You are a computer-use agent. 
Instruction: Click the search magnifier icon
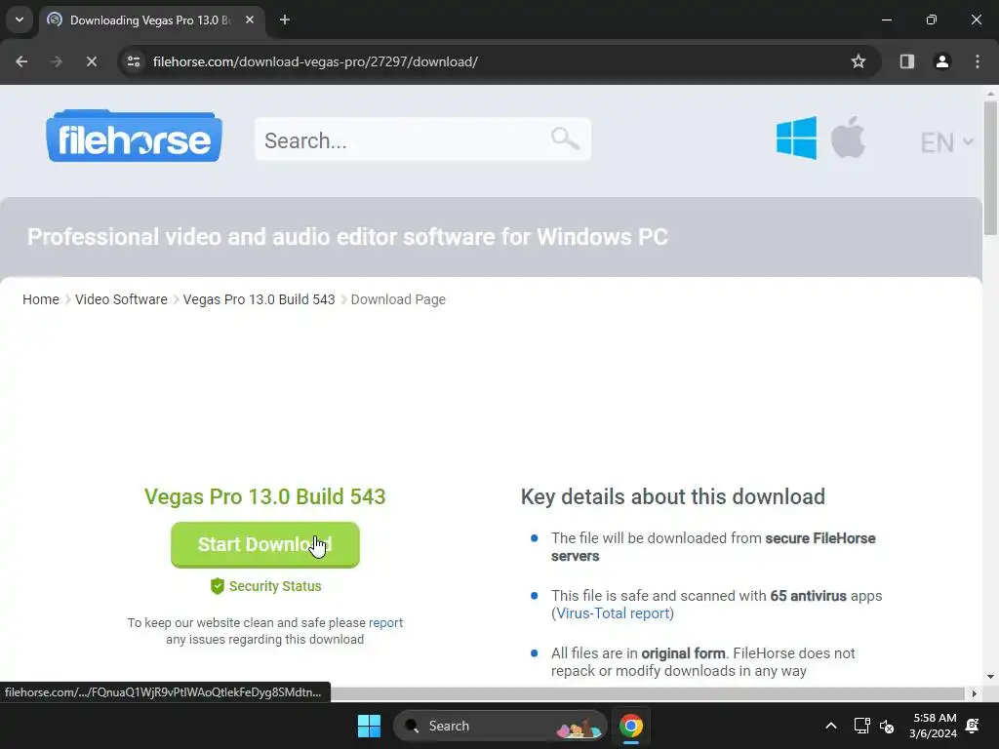point(565,138)
